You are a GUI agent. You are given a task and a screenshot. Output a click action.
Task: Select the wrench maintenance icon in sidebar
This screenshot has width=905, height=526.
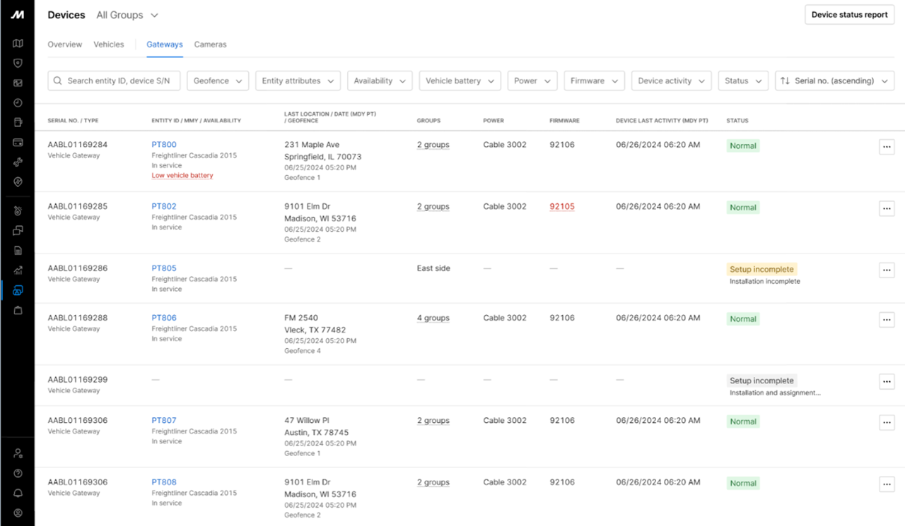(x=18, y=162)
